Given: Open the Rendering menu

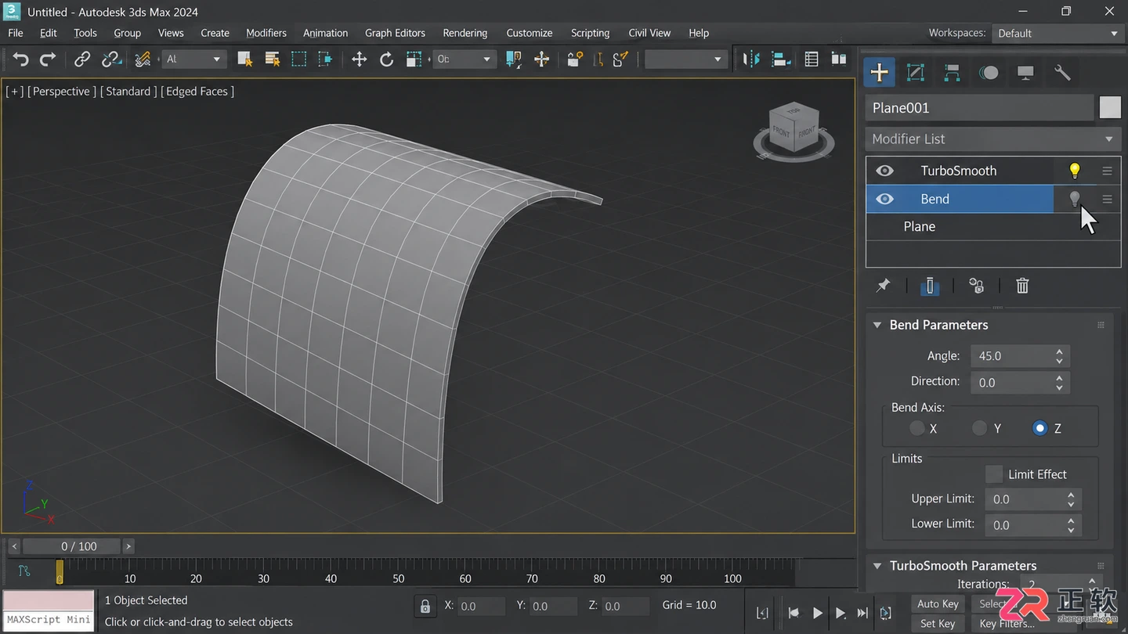Looking at the screenshot, I should click(465, 33).
